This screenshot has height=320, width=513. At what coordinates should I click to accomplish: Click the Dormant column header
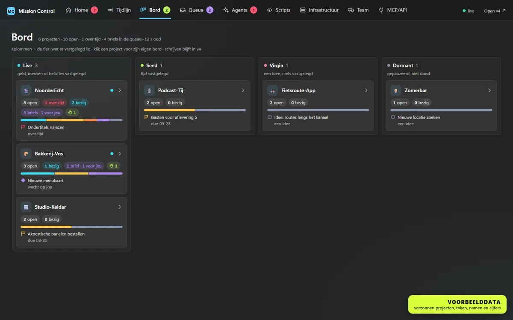403,65
